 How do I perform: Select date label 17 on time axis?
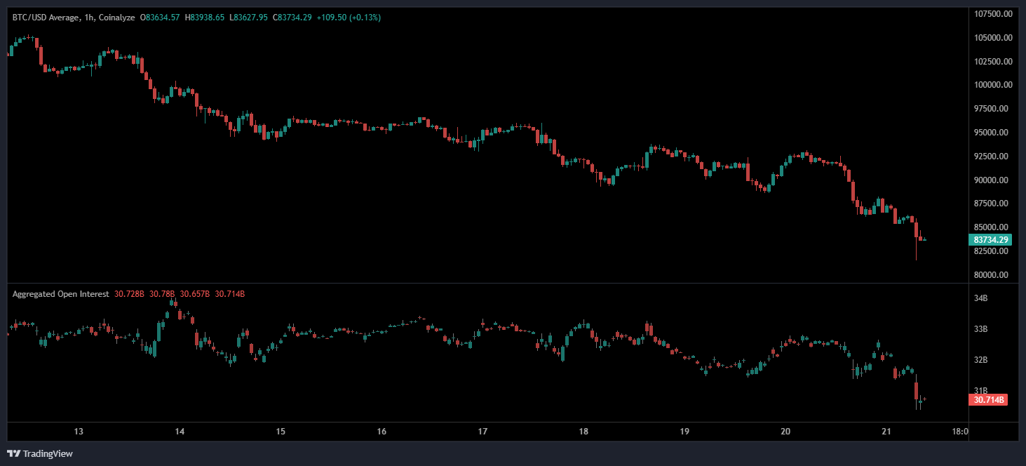point(482,431)
